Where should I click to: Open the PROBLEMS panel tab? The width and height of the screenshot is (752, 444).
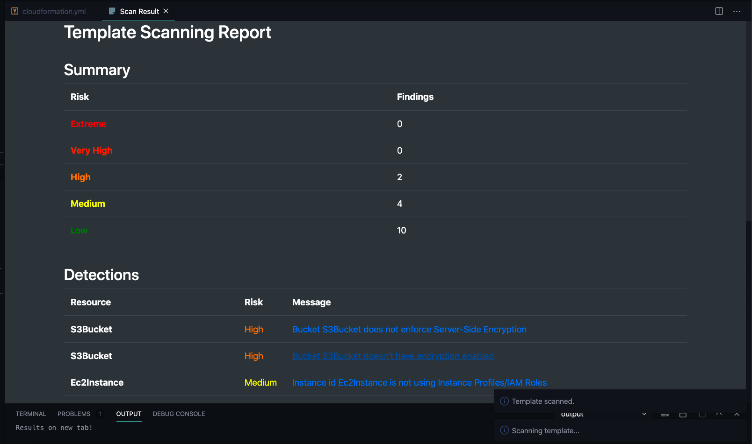(x=74, y=414)
